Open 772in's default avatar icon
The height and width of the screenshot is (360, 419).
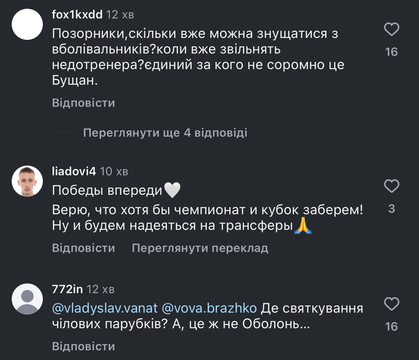click(27, 299)
